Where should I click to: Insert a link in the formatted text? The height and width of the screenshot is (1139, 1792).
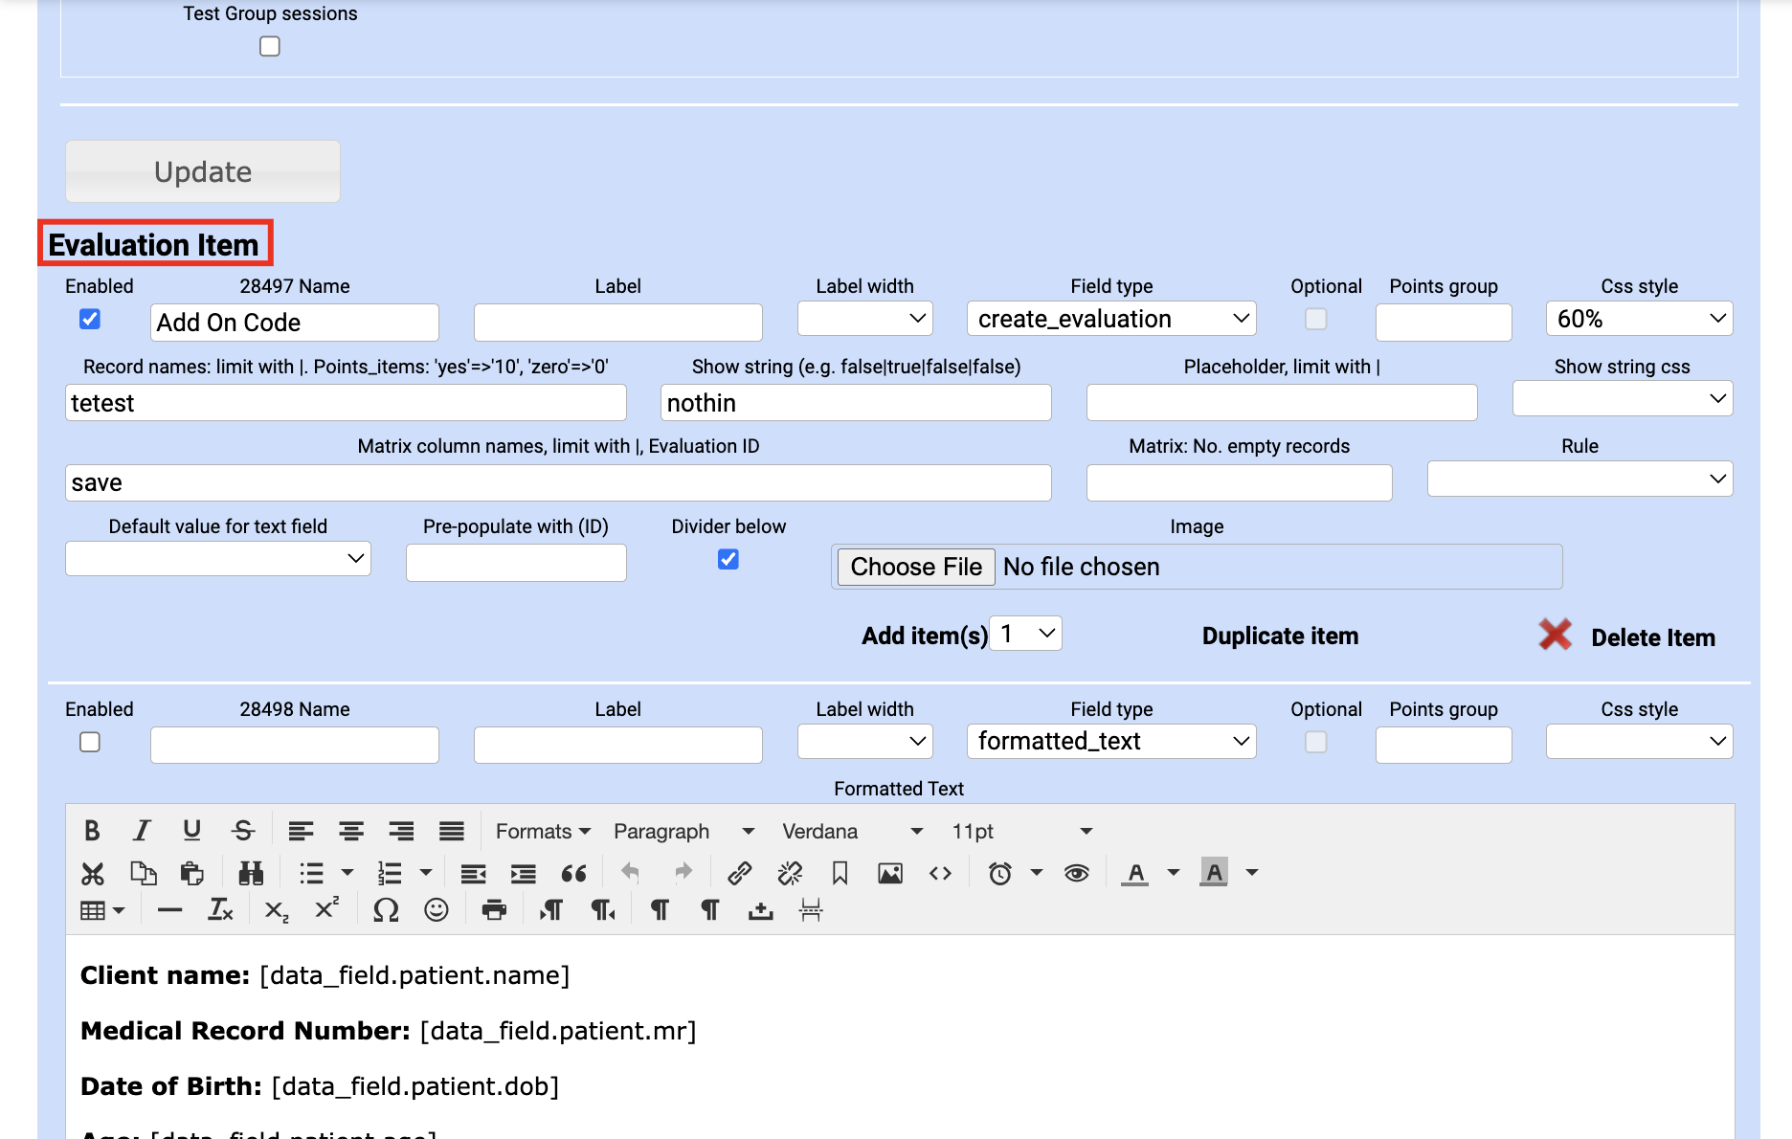pyautogui.click(x=738, y=872)
